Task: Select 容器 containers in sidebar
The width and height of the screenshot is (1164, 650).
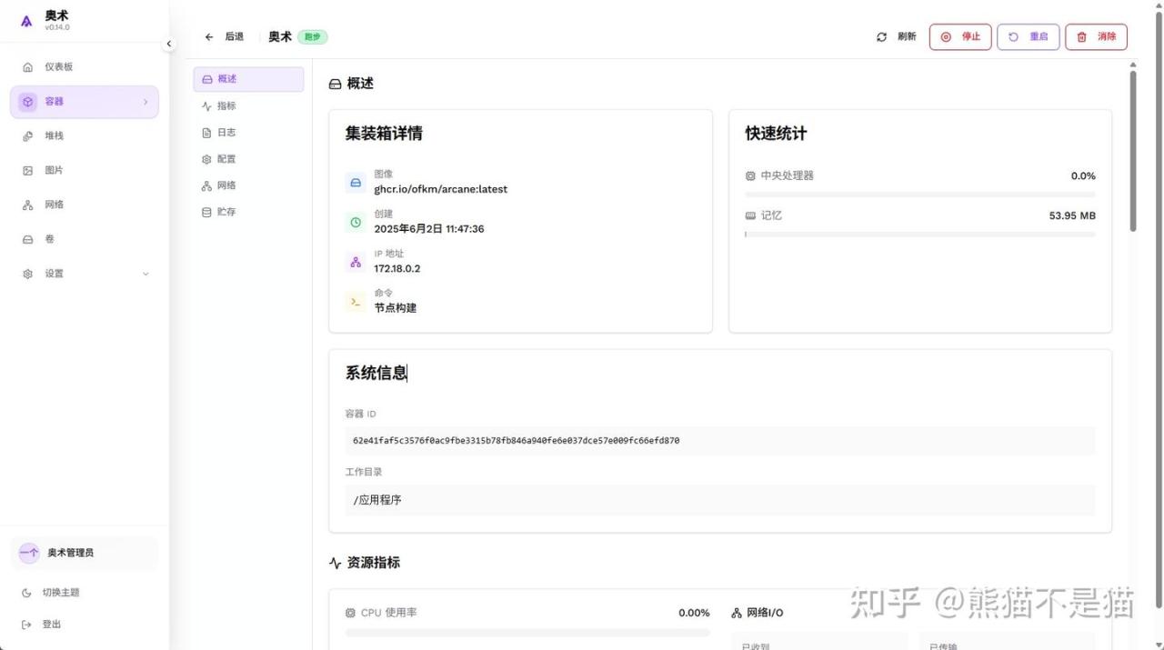Action: [85, 102]
